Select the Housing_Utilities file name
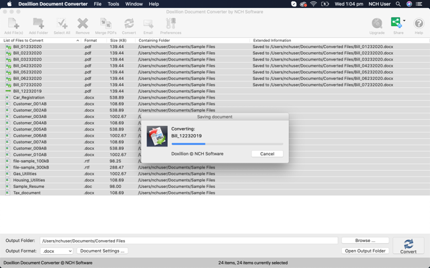 click(29, 180)
